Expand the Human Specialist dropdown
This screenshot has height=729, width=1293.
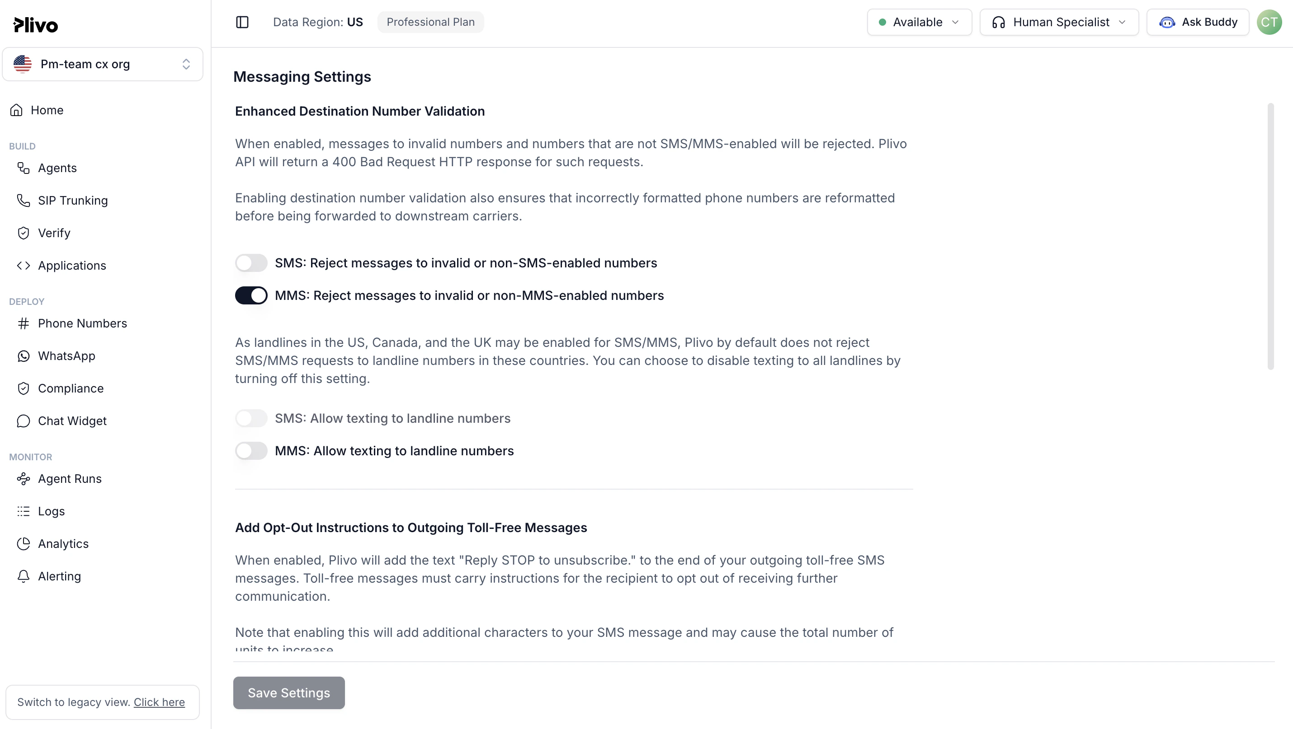(x=1059, y=23)
